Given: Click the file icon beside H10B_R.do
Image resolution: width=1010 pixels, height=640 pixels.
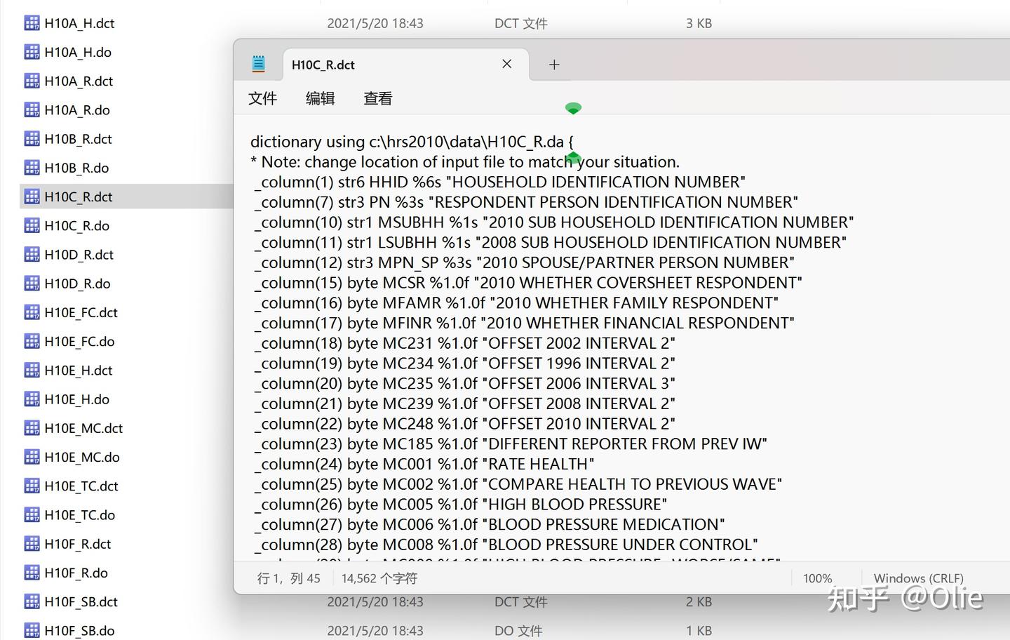Looking at the screenshot, I should [x=32, y=168].
